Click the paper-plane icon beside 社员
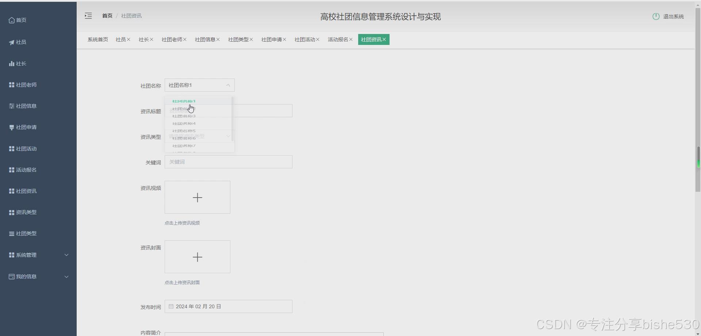 tap(12, 42)
